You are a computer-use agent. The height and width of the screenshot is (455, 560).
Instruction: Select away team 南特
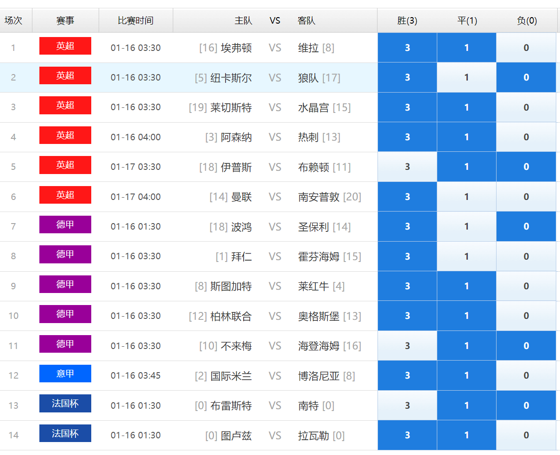point(308,405)
